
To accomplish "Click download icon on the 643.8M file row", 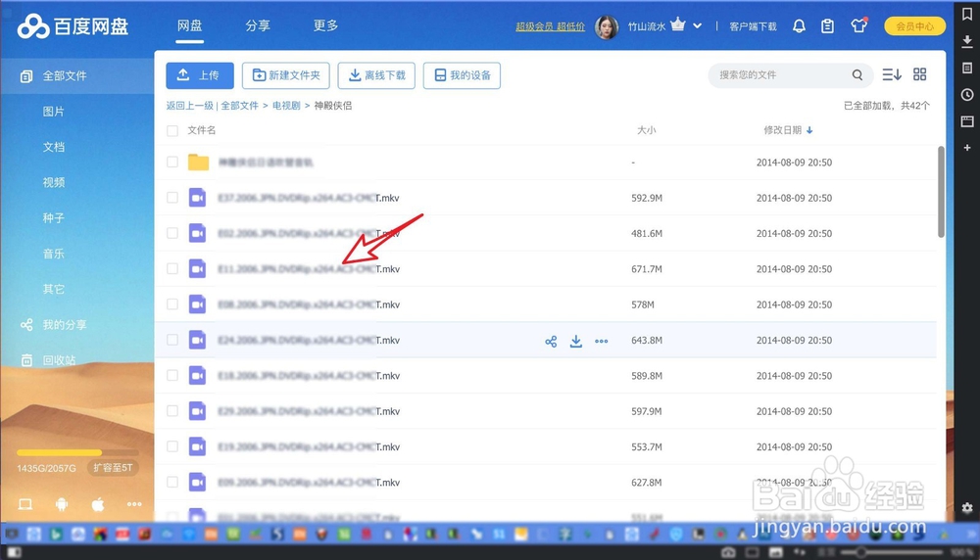I will tap(575, 341).
